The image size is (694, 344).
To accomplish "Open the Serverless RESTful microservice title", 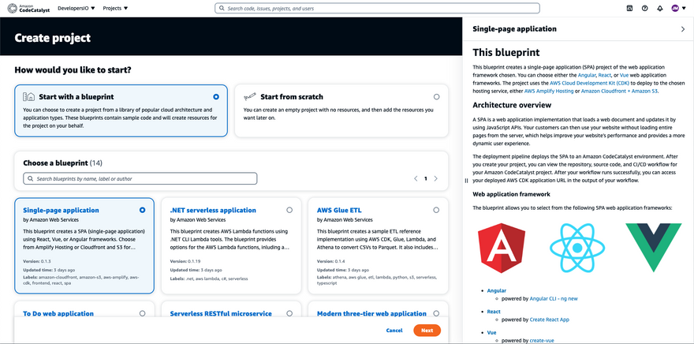I will (x=221, y=313).
